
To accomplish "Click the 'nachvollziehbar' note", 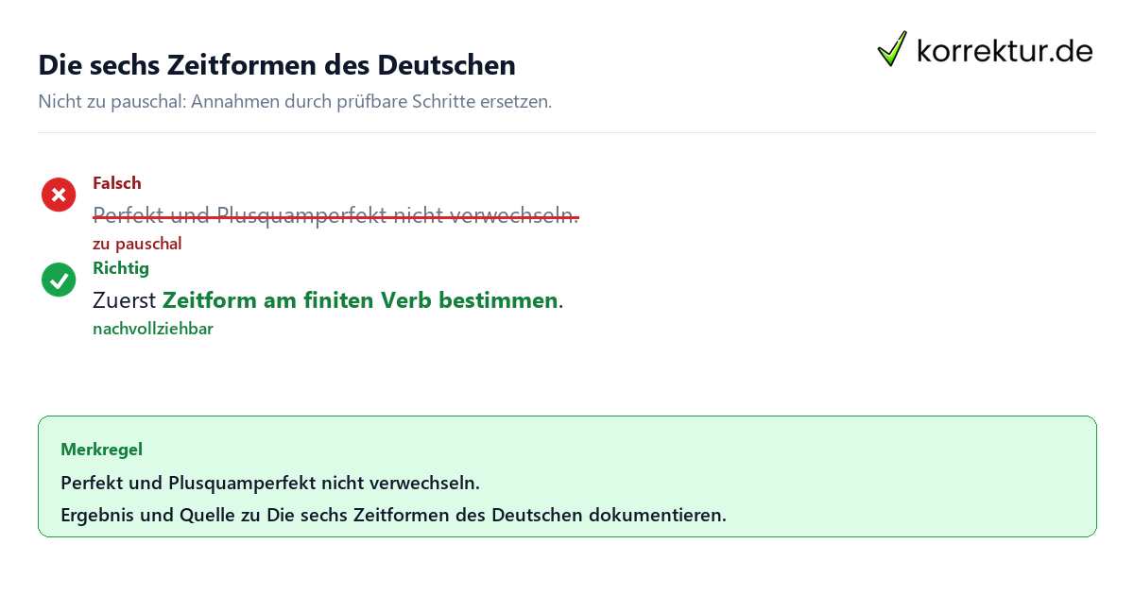I will click(x=153, y=329).
